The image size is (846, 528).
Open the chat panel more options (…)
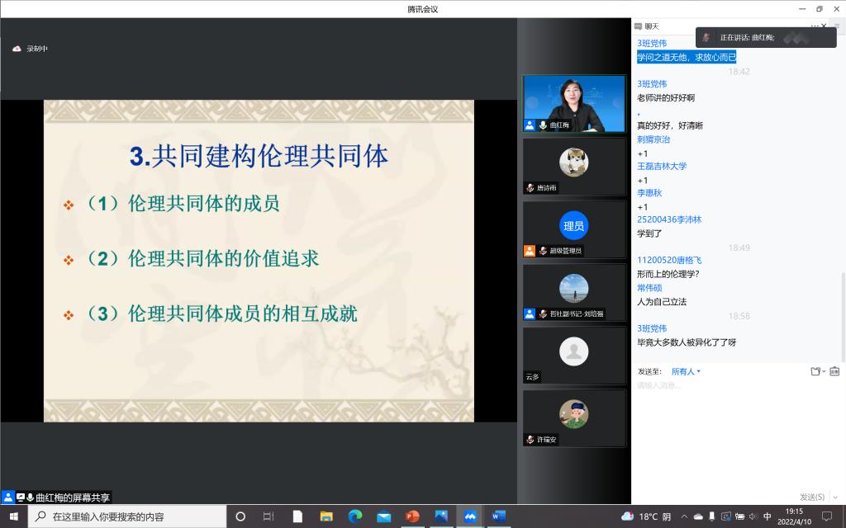pos(814,26)
